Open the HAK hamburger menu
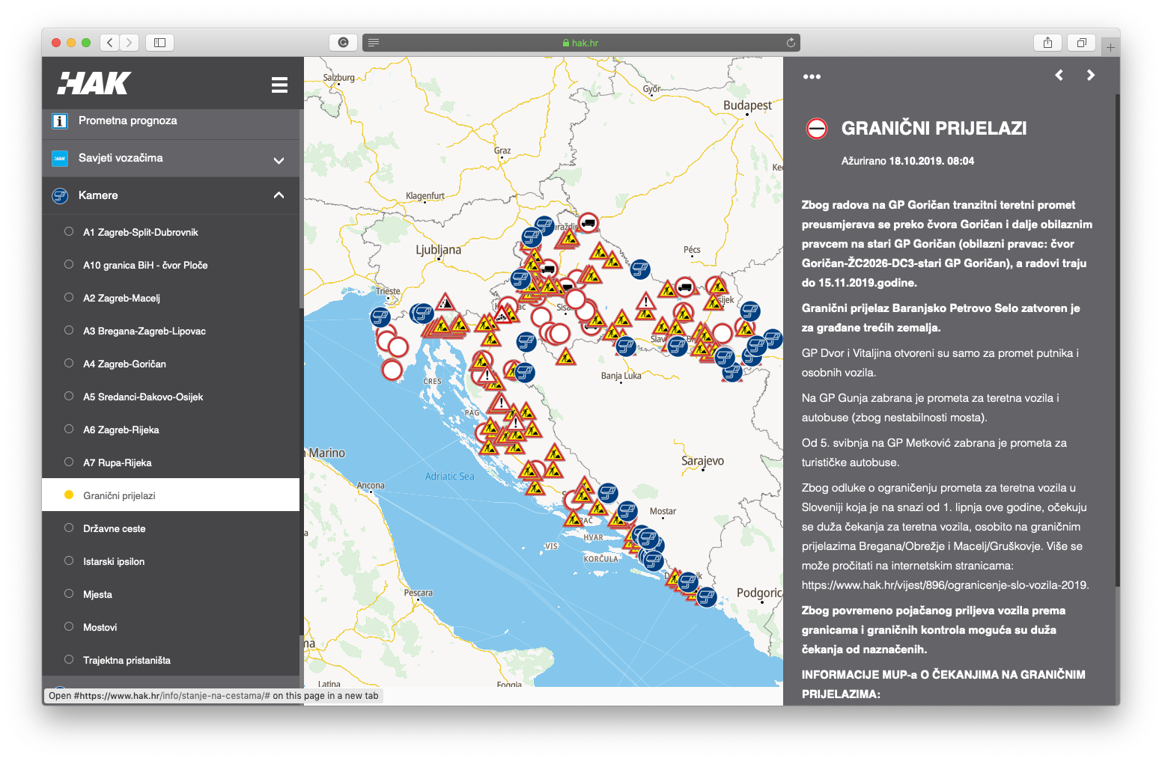This screenshot has height=761, width=1162. click(x=279, y=85)
